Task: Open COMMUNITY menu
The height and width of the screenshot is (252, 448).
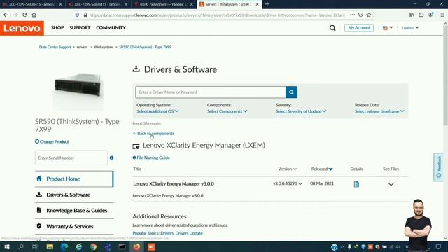Action: tap(111, 28)
